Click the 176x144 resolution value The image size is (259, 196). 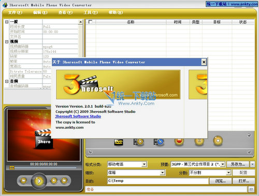click(50, 52)
